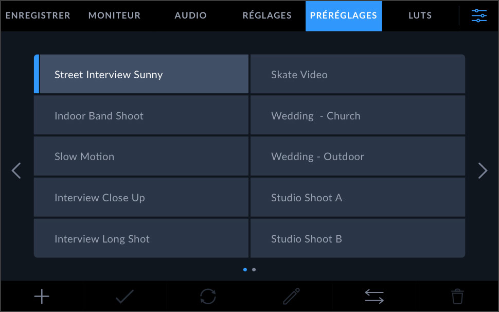Go to next preset page with right chevron
The height and width of the screenshot is (312, 499).
(x=483, y=170)
